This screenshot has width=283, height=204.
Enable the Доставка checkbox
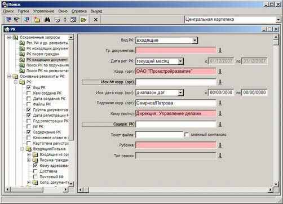click(x=35, y=171)
